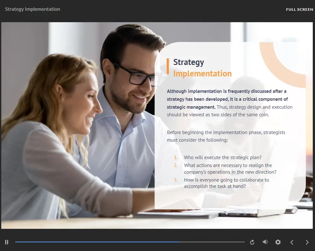
Task: Go to the previous slide
Action: [x=292, y=242]
